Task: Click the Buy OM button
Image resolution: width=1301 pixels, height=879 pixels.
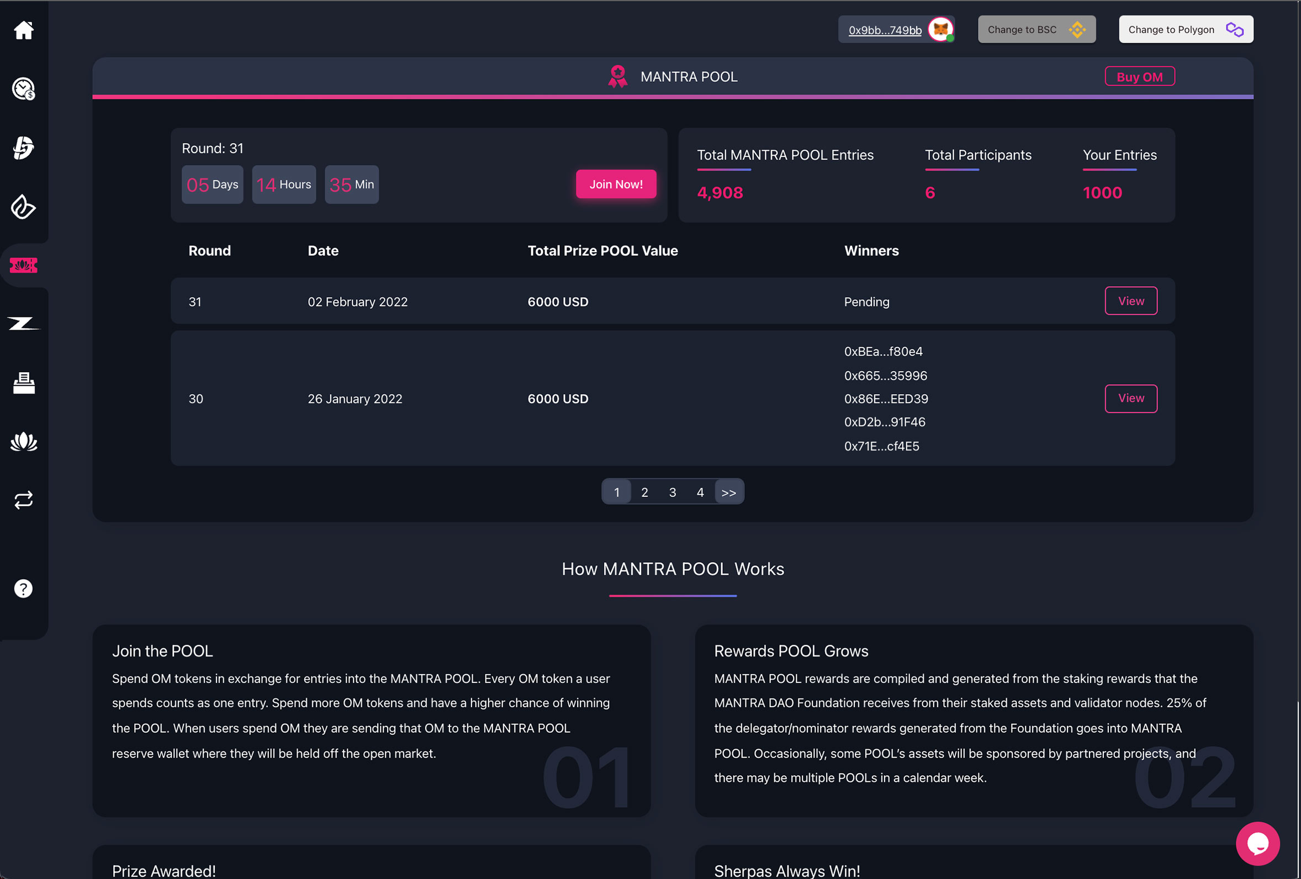Action: click(x=1139, y=77)
